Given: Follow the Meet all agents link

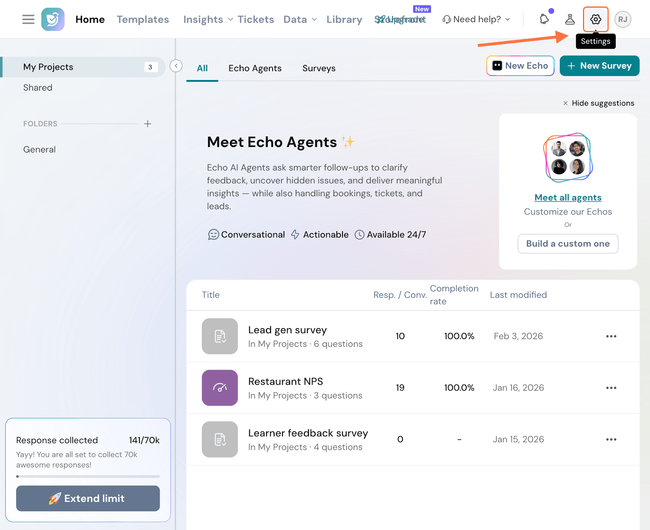Looking at the screenshot, I should [x=568, y=198].
